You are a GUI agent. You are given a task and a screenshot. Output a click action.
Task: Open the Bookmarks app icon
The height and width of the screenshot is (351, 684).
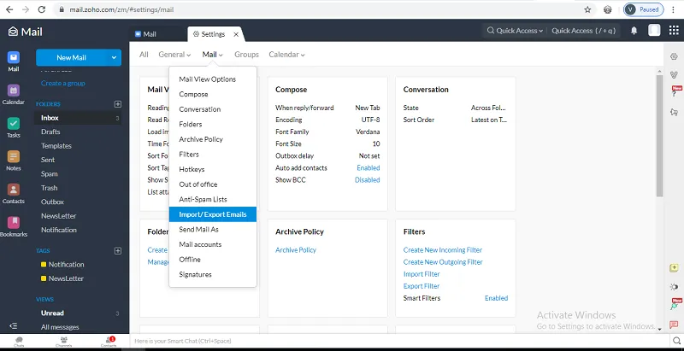[x=14, y=226]
